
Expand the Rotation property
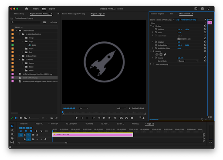[x=153, y=42]
